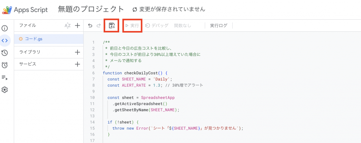This screenshot has width=361, height=143.
Task: Add a service with サービス plus icon
Action: point(78,64)
